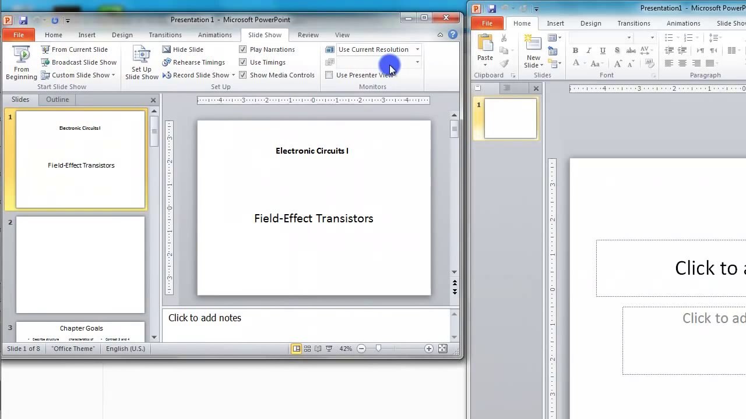This screenshot has height=419, width=746.
Task: Open Animations tab in Presentation 1
Action: tap(214, 35)
